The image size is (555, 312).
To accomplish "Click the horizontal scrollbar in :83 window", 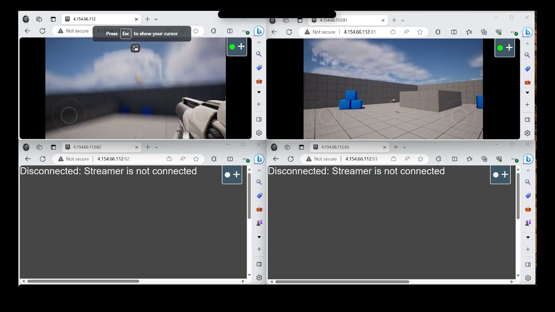I will coord(342,282).
